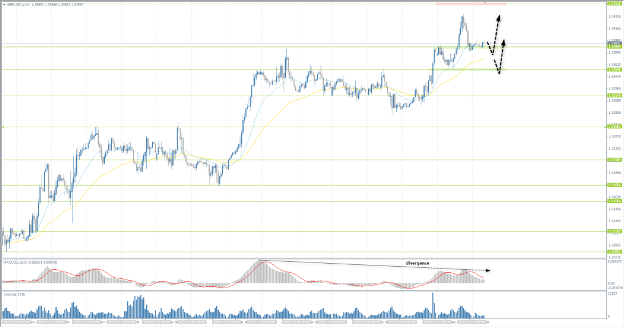
Task: Select the divergence text annotation
Action: [x=417, y=263]
